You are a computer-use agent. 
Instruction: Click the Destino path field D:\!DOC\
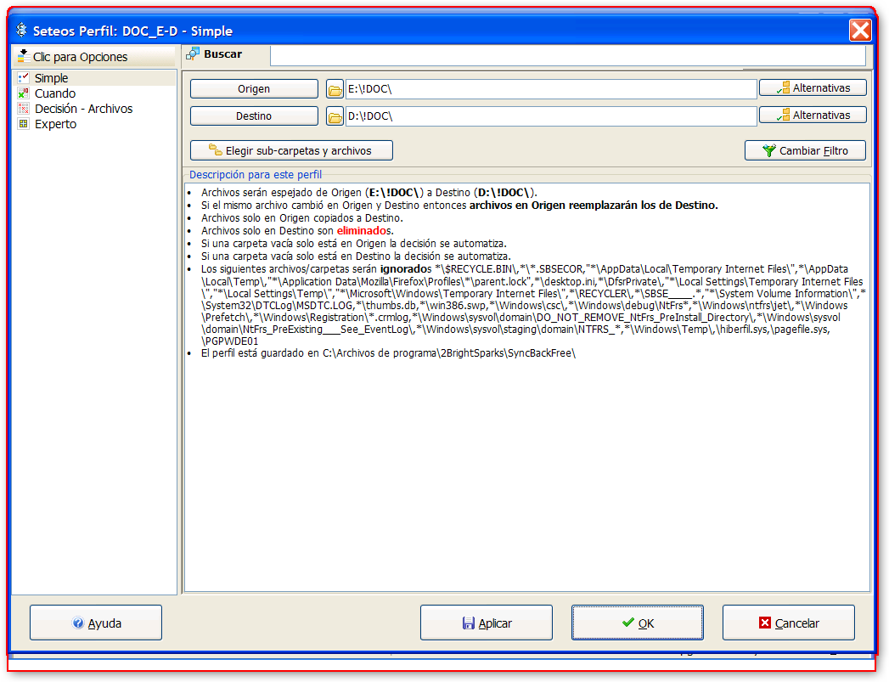pyautogui.click(x=550, y=116)
